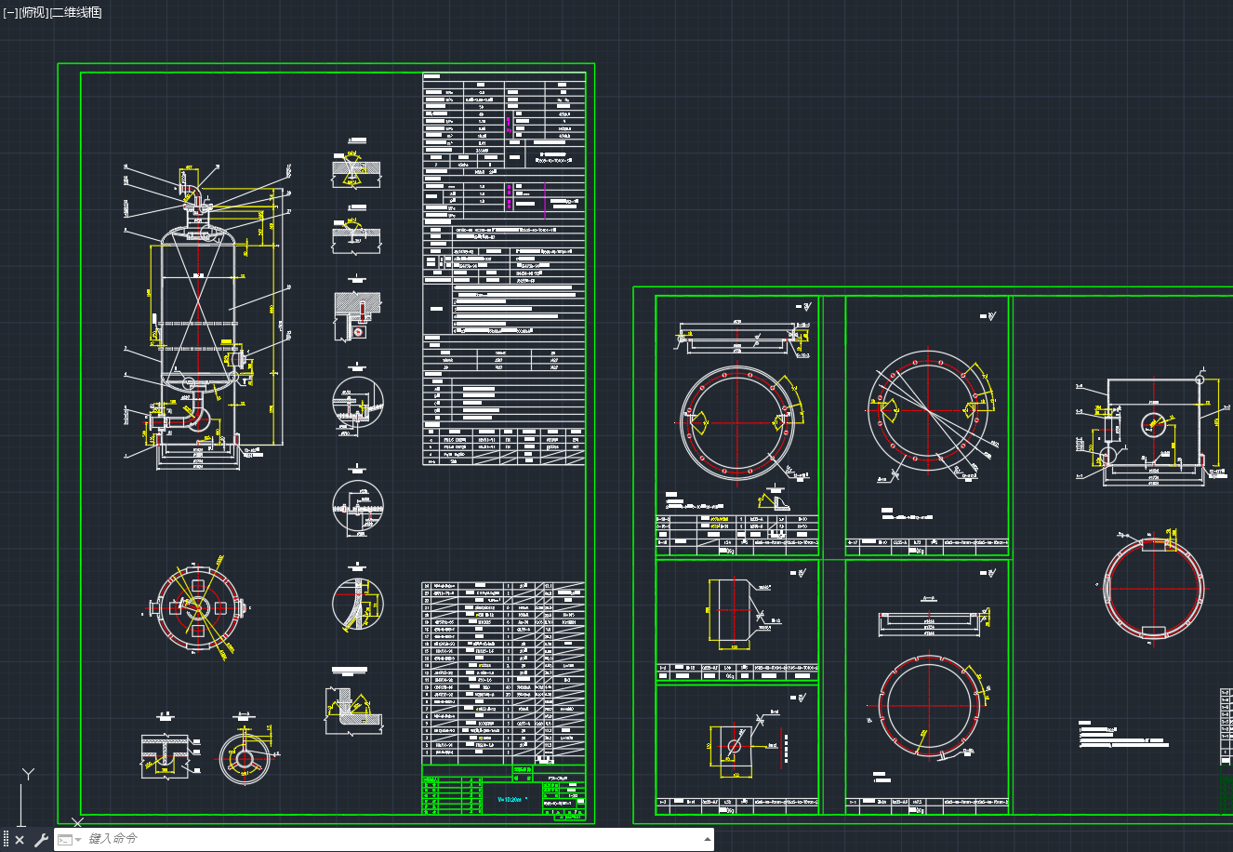Open the [-] viewport controls menu

(10, 12)
